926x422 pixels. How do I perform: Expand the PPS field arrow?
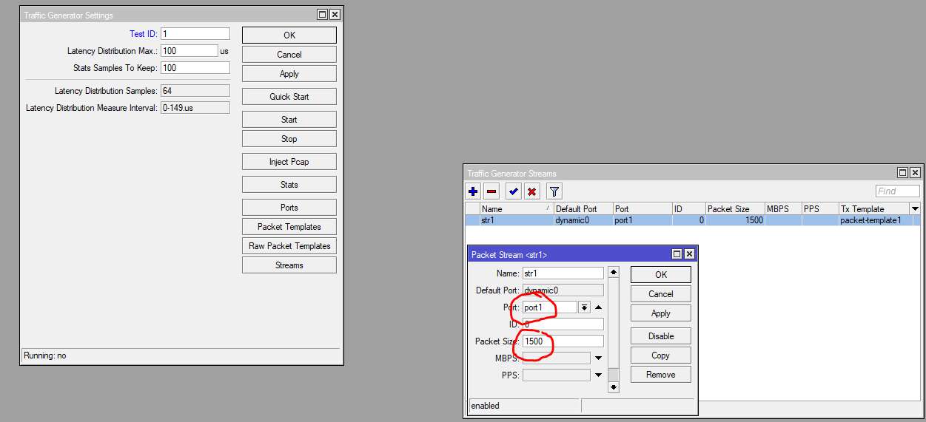598,375
